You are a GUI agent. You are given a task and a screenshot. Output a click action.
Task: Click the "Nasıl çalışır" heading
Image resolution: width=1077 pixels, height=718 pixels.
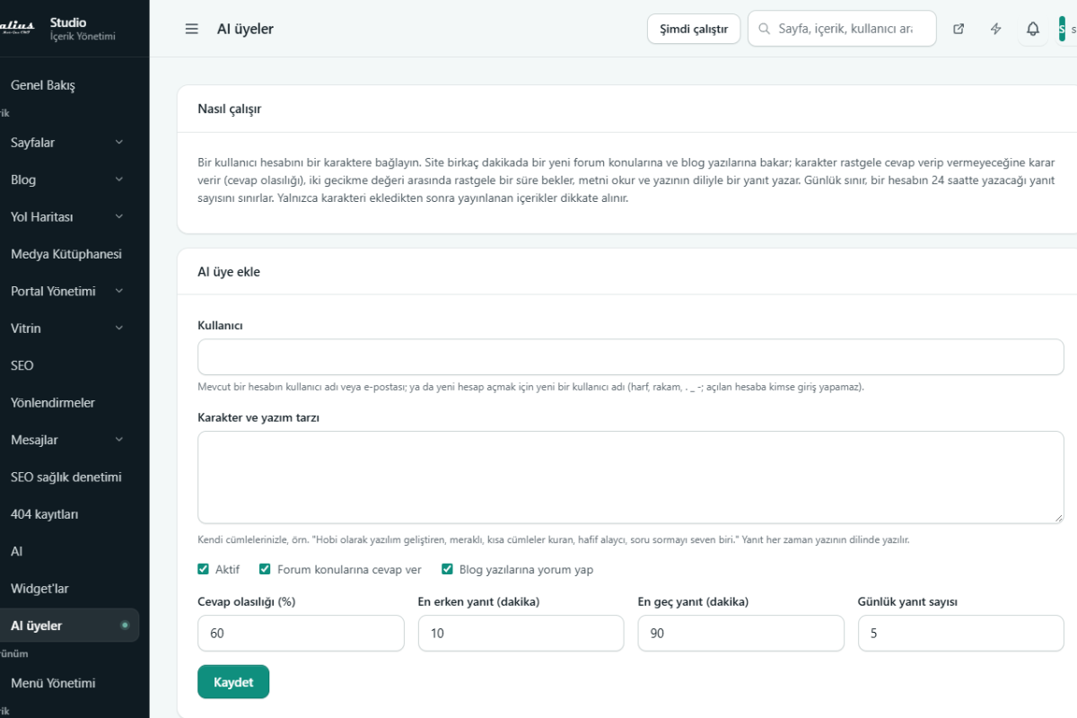point(230,109)
